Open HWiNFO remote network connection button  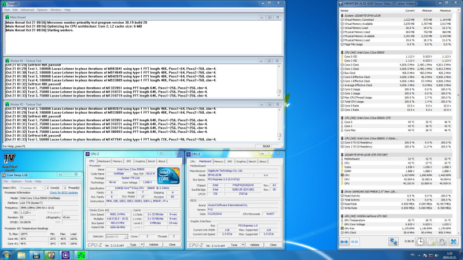click(394, 242)
